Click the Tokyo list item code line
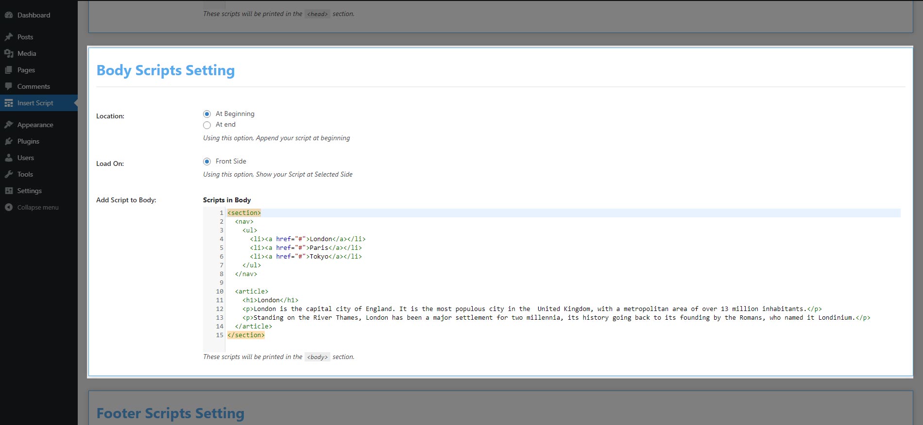This screenshot has height=425, width=923. pyautogui.click(x=306, y=257)
